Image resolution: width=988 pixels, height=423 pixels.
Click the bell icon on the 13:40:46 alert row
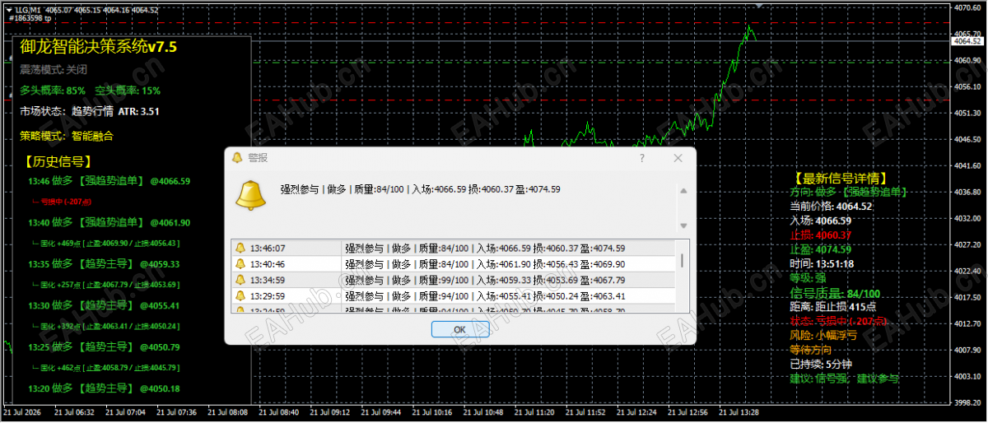tap(240, 264)
